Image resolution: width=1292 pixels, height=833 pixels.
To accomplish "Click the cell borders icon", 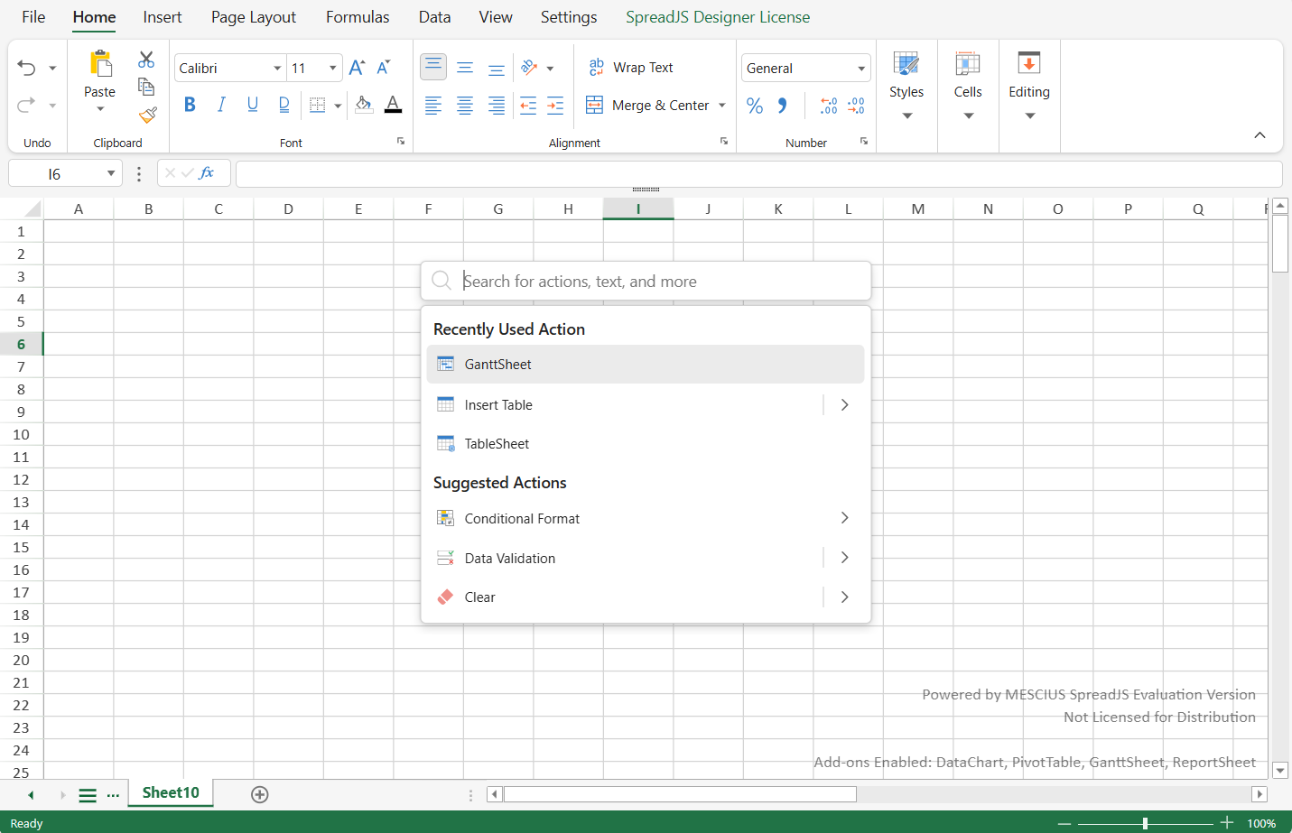I will [318, 105].
